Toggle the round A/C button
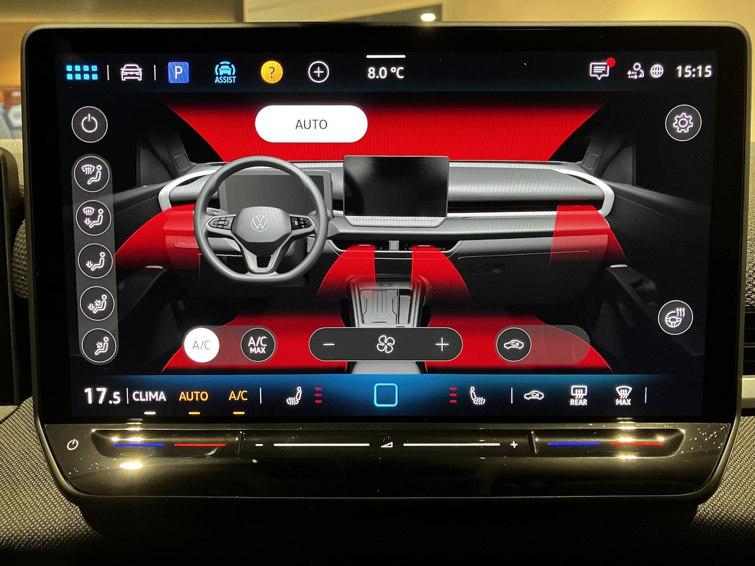Image resolution: width=755 pixels, height=566 pixels. 201,345
